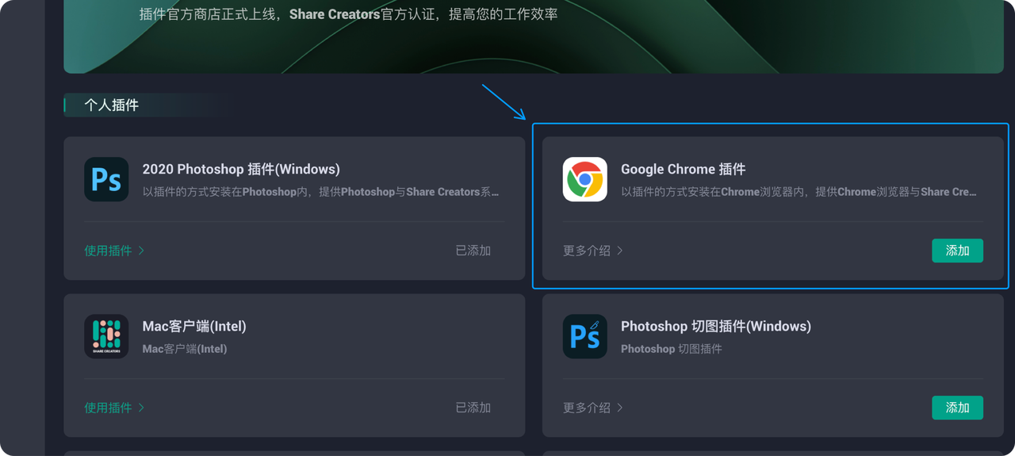Image resolution: width=1015 pixels, height=456 pixels.
Task: Open 使用插件 for 2020 Photoshop plugin
Action: coord(114,251)
